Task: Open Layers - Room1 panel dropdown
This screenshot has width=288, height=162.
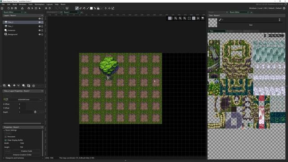Action: [42, 15]
